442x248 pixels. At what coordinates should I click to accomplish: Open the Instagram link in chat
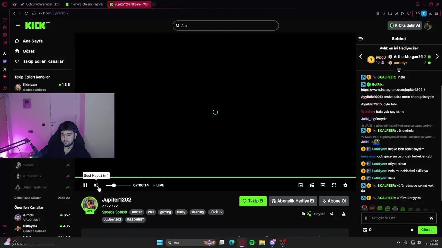pyautogui.click(x=393, y=90)
